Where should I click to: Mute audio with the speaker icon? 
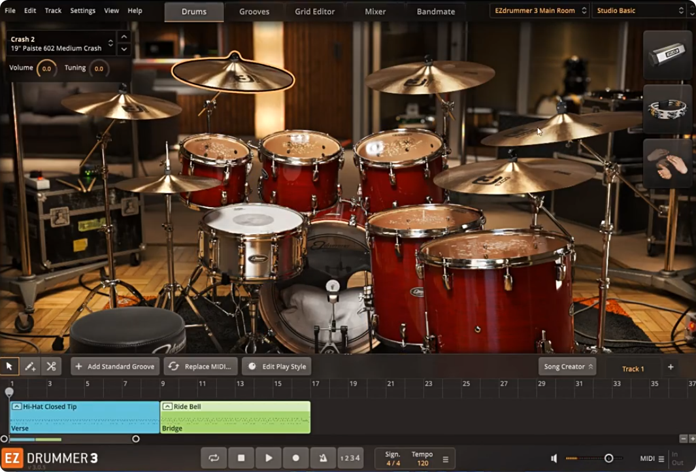554,458
